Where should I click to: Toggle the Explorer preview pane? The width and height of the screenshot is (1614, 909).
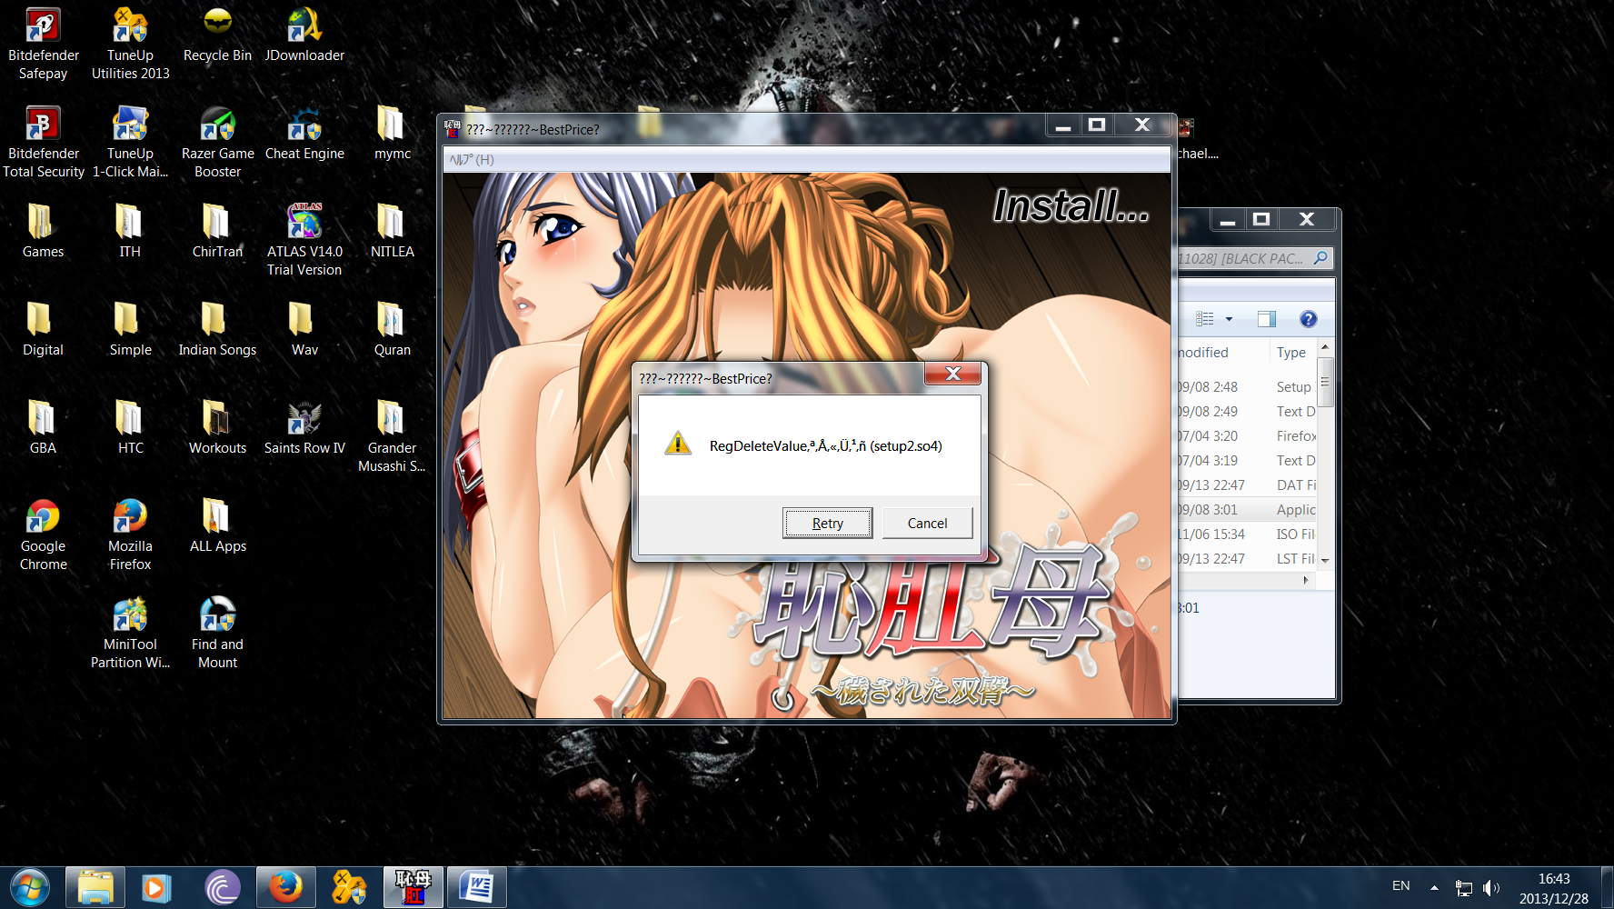point(1266,319)
